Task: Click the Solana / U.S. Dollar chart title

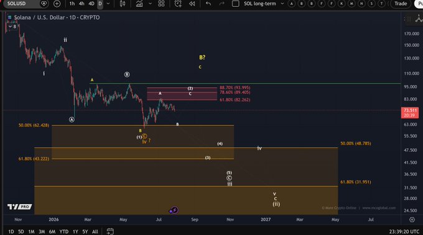Action: [57, 17]
